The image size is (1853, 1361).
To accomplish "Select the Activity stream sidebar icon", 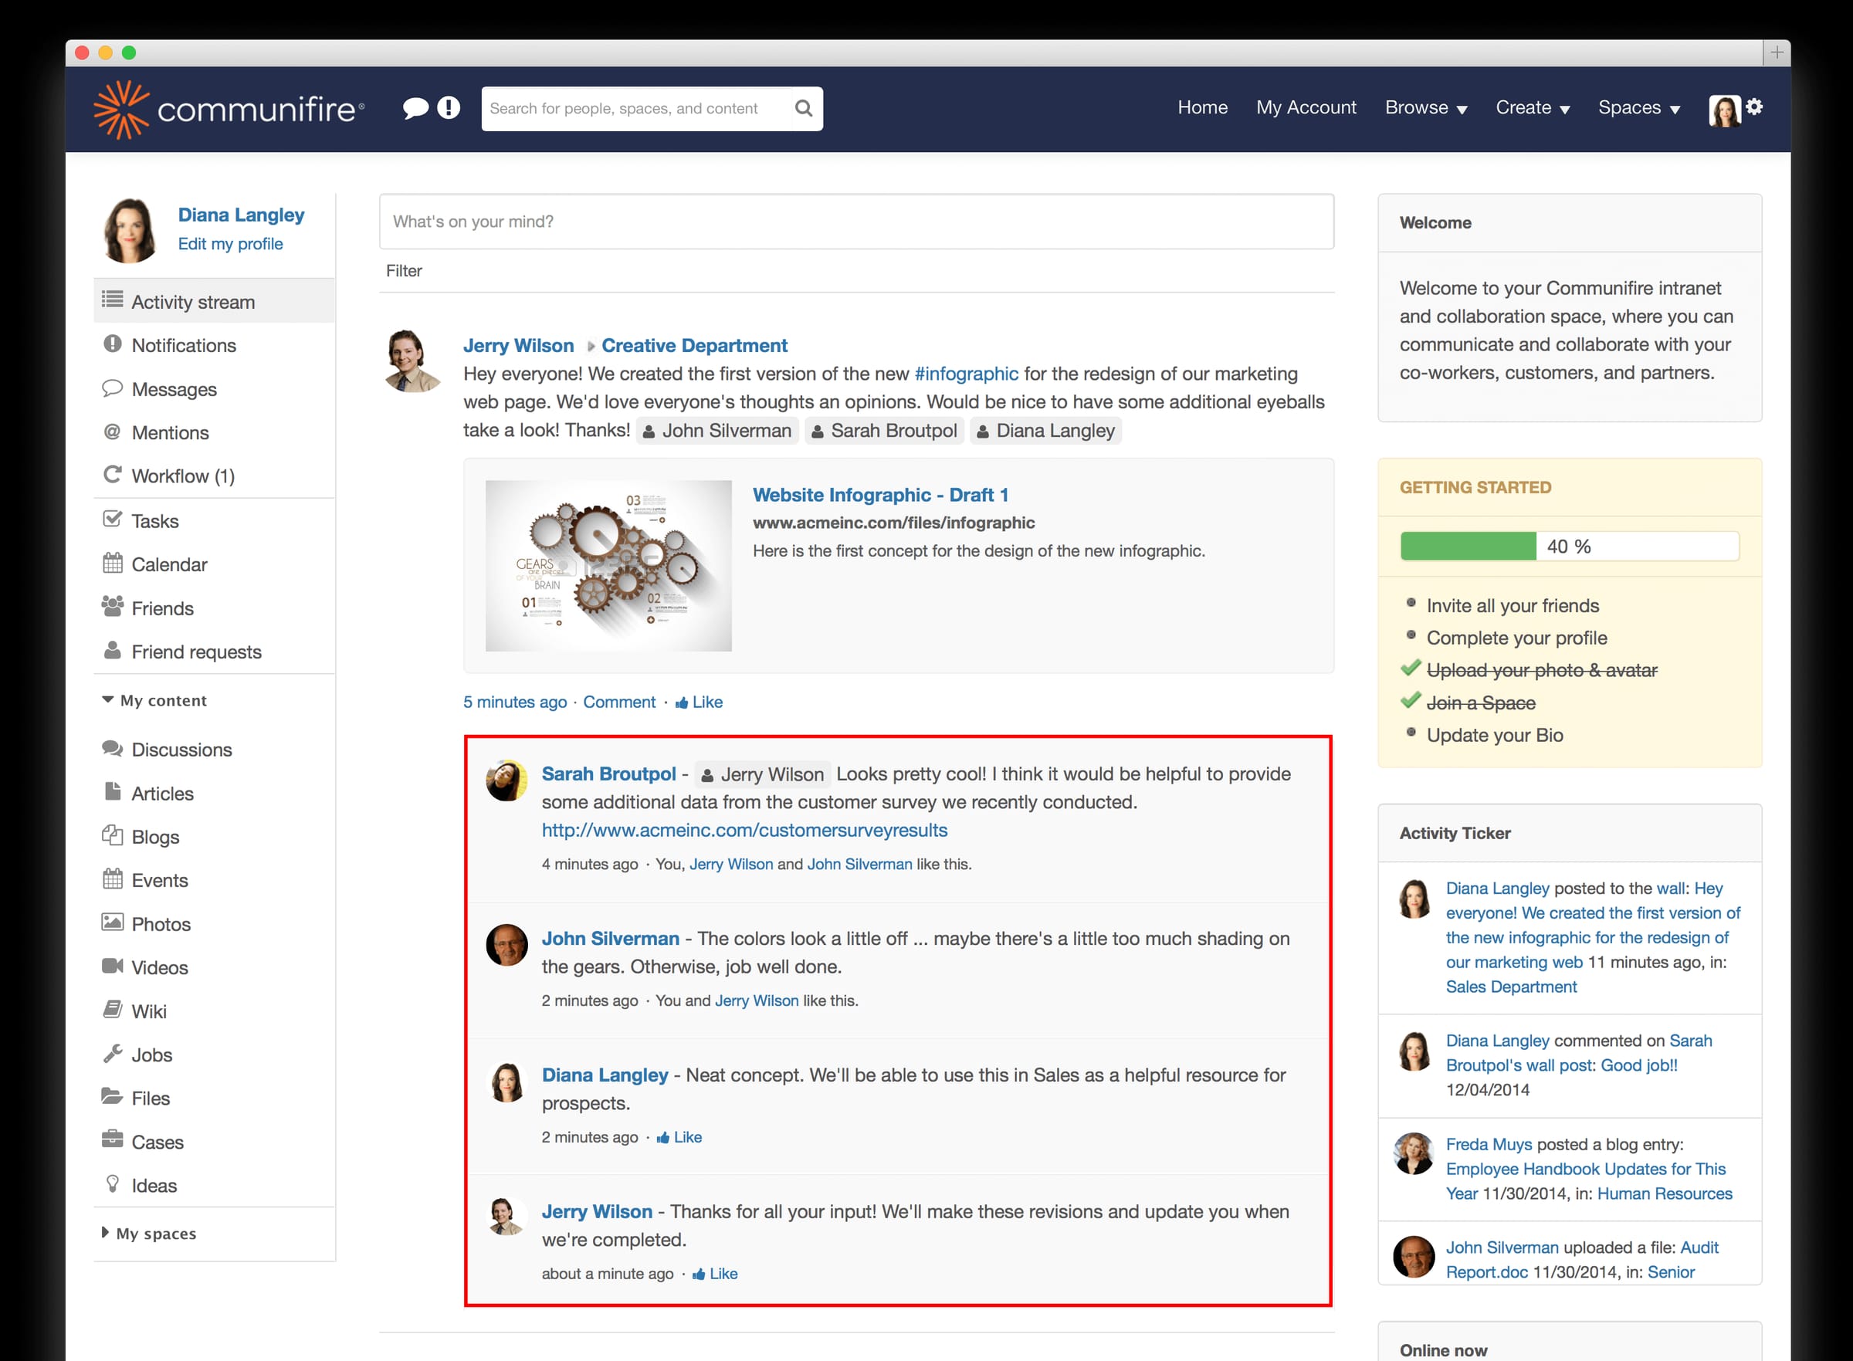I will [113, 301].
